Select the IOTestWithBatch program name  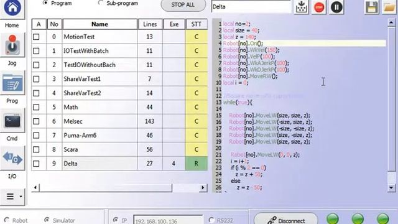click(x=86, y=51)
